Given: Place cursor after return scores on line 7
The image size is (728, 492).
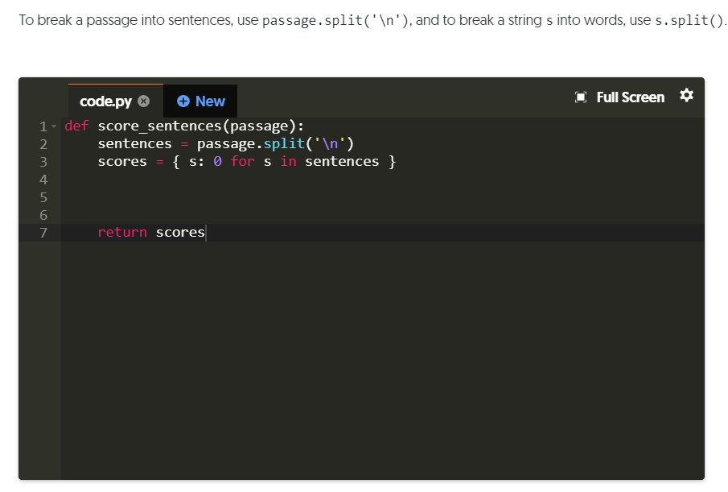Looking at the screenshot, I should tap(206, 232).
